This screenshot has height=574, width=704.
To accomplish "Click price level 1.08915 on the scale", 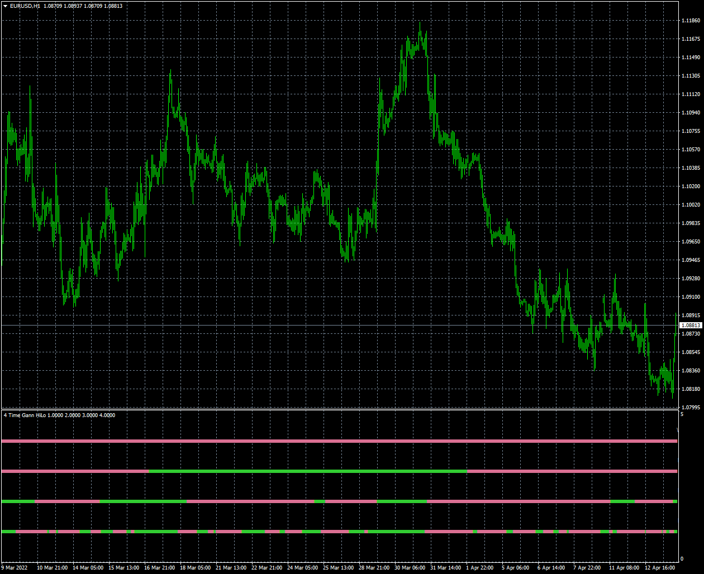I will click(691, 315).
